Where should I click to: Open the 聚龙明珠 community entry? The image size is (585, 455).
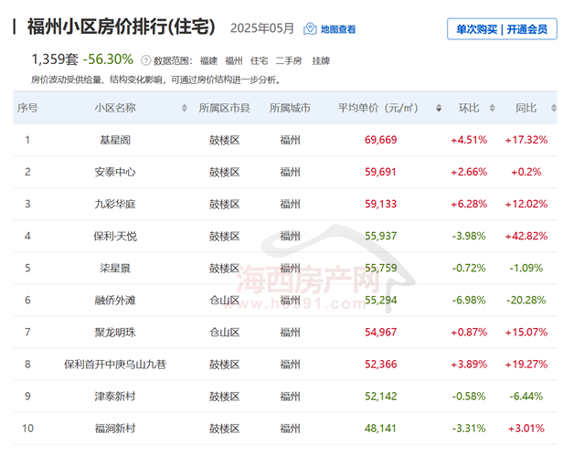(x=115, y=333)
